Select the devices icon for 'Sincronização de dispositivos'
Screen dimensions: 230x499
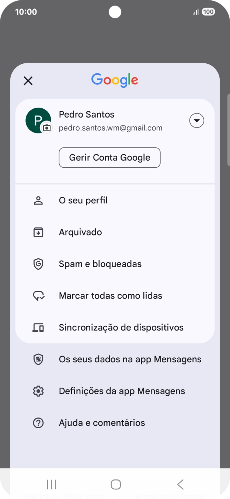point(38,327)
